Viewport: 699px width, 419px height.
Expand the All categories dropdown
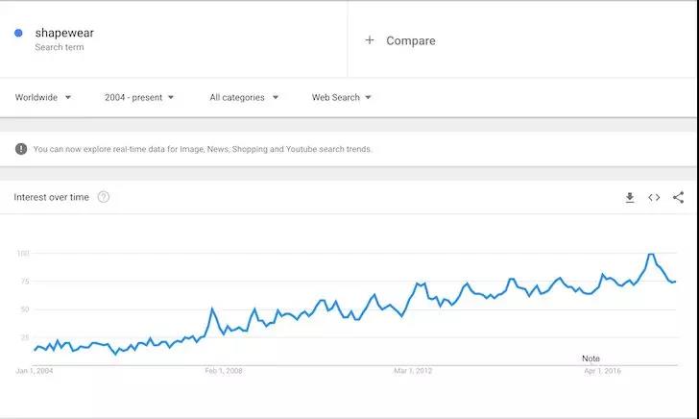pyautogui.click(x=244, y=97)
